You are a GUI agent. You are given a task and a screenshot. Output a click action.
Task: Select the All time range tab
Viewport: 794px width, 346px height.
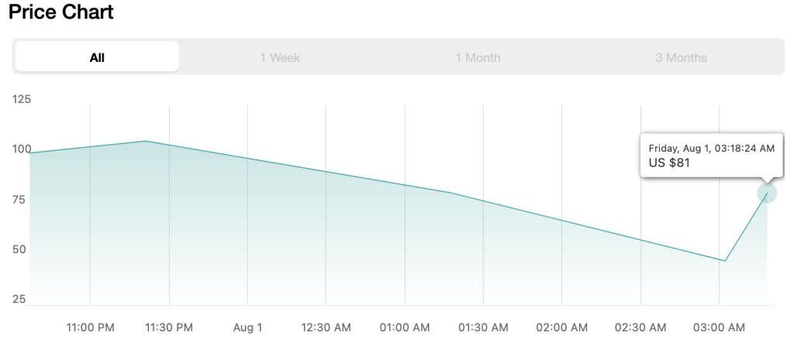coord(97,57)
